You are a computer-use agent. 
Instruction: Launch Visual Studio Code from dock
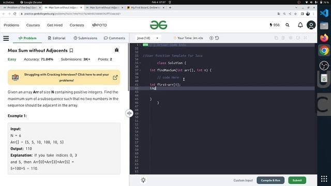(x=324, y=13)
